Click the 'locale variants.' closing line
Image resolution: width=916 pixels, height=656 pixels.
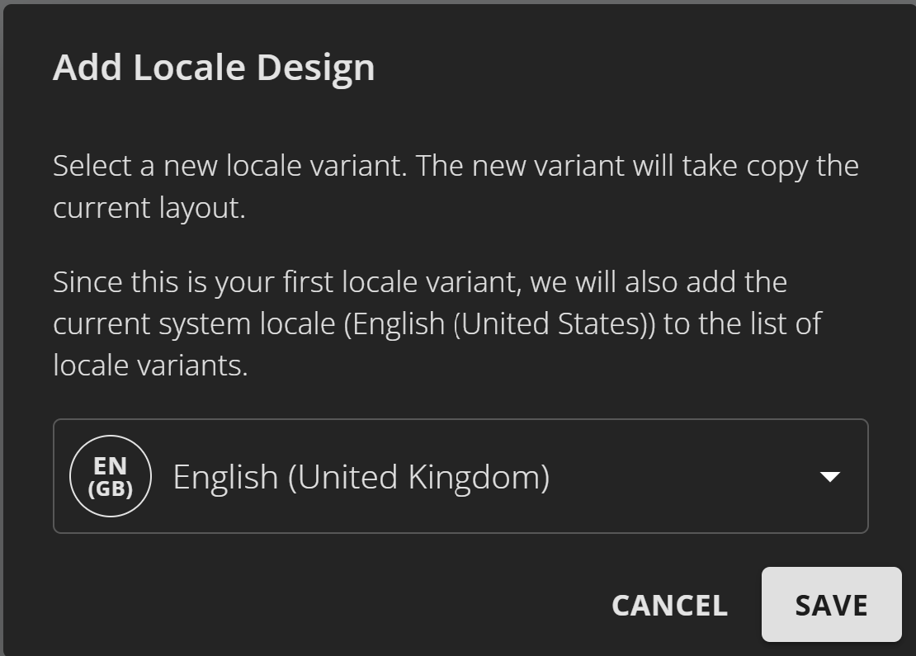click(150, 365)
